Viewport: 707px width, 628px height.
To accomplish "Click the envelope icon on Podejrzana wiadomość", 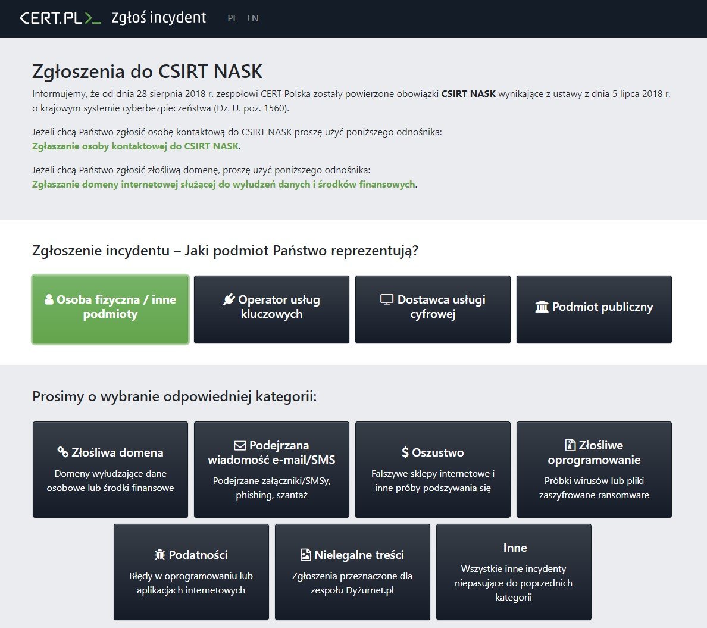I will pos(240,445).
